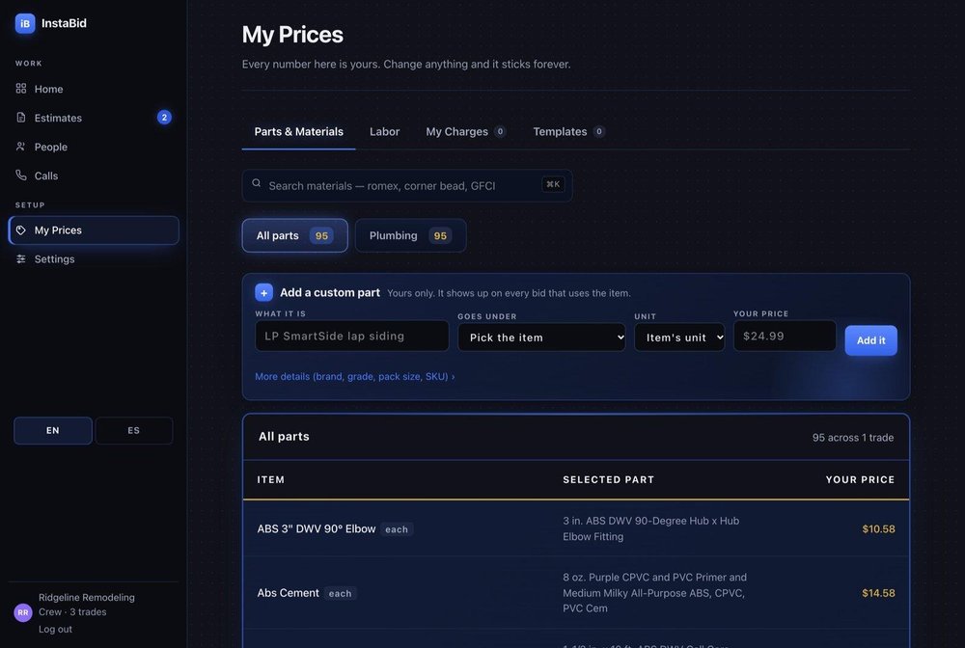Screen dimensions: 965x648
Task: Open Calls in the sidebar
Action: 94,175
